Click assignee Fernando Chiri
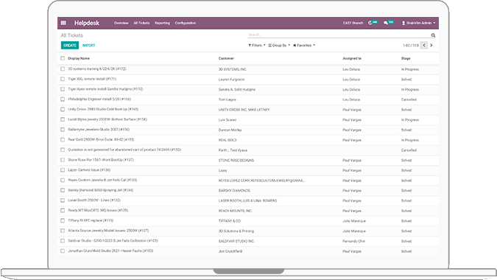This screenshot has height=280, width=497. 353,241
